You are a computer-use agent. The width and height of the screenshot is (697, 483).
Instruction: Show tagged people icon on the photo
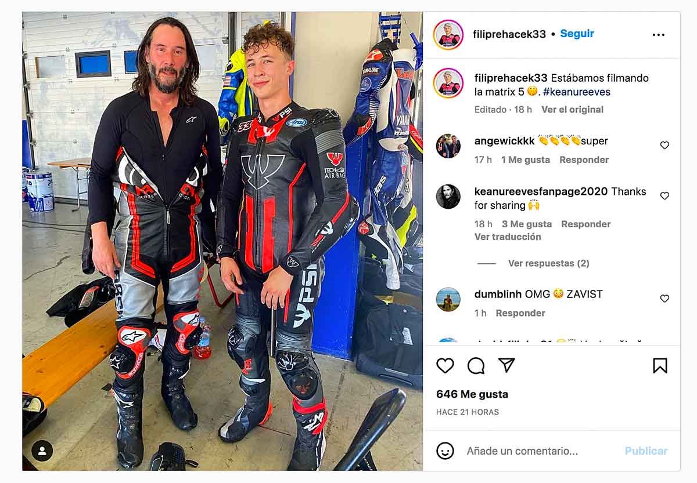(x=42, y=451)
